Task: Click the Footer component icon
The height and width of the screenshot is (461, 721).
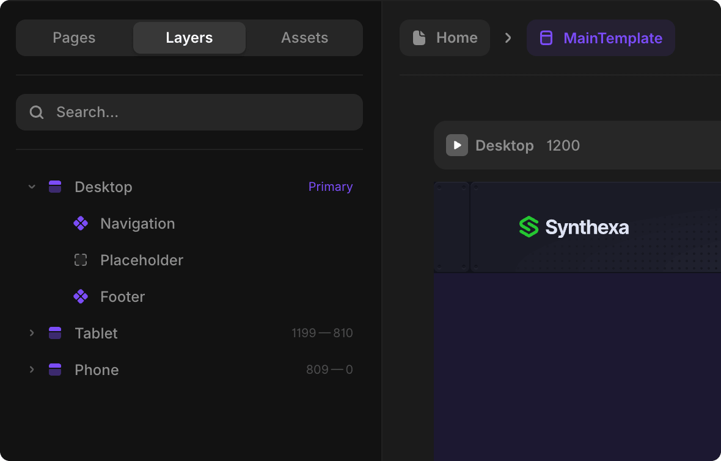Action: pyautogui.click(x=81, y=297)
